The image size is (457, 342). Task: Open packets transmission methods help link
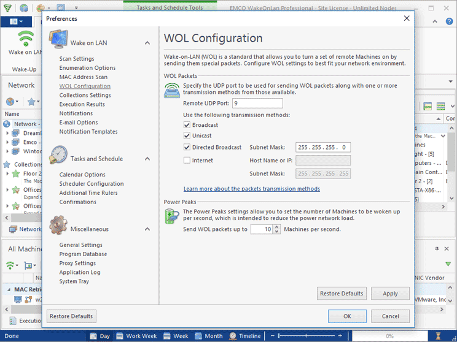point(251,189)
